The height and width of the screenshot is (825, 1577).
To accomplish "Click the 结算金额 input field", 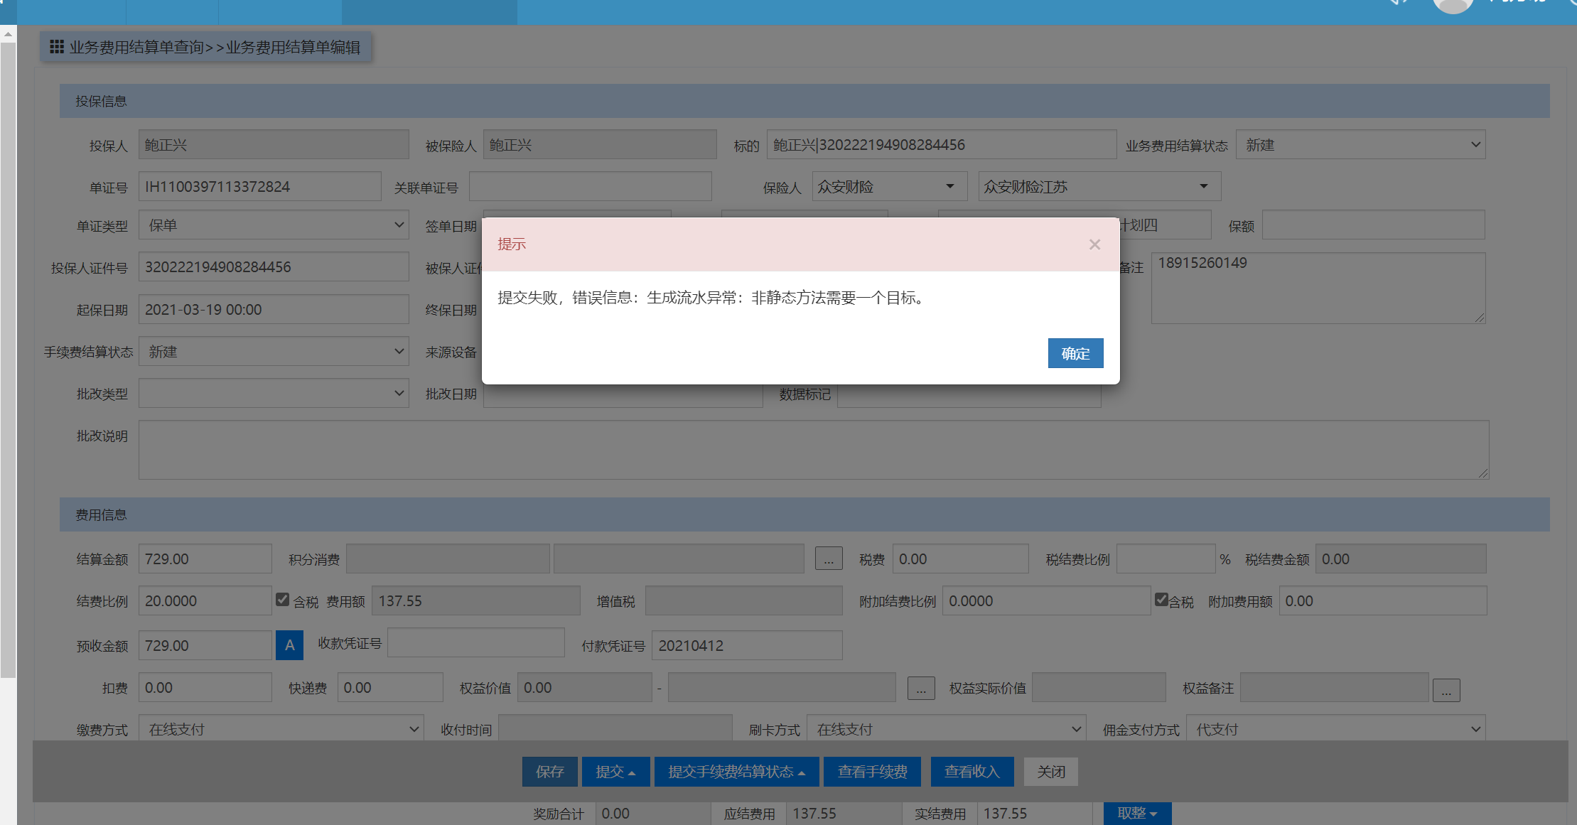I will 205,559.
